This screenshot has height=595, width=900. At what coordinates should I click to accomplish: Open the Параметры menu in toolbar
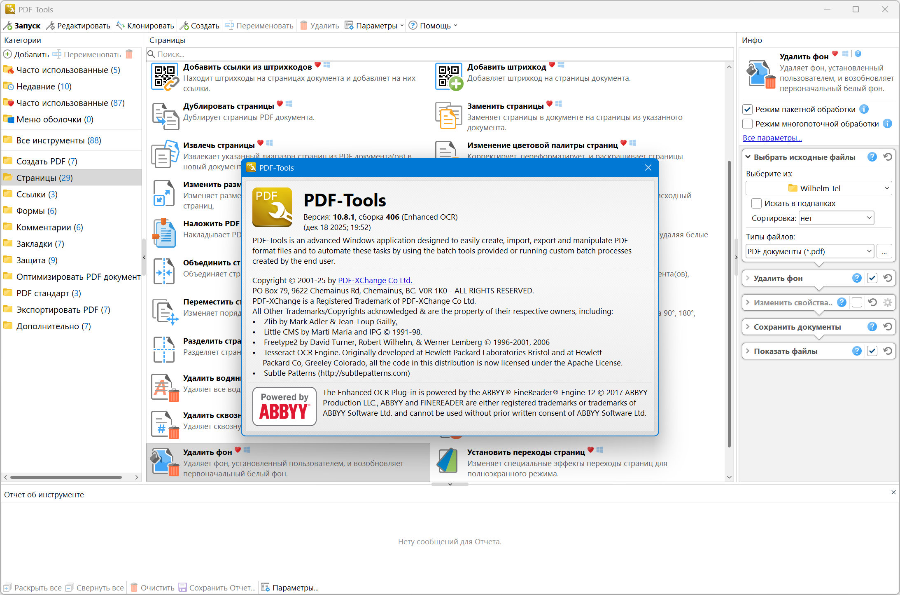(375, 26)
